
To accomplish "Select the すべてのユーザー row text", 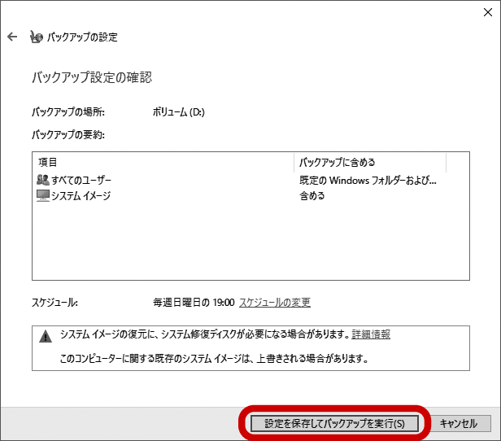I will tap(82, 180).
